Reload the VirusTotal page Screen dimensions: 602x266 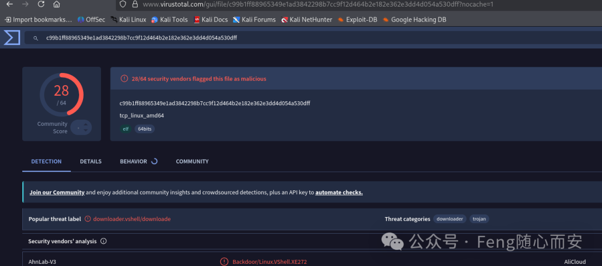pos(41,4)
